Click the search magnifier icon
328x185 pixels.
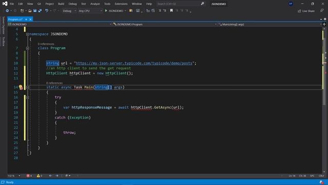202,4
